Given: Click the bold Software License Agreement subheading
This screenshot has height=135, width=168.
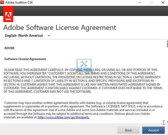Looking at the screenshot, I should click(x=25, y=59).
